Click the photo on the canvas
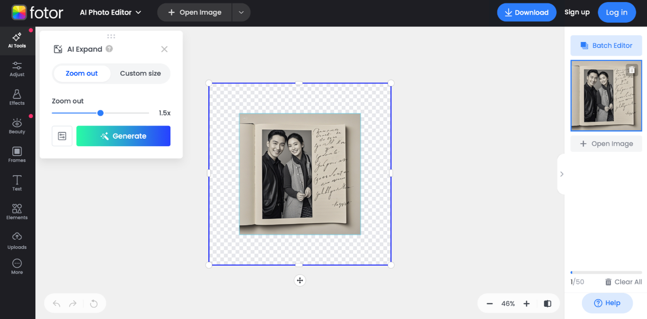 click(x=300, y=174)
